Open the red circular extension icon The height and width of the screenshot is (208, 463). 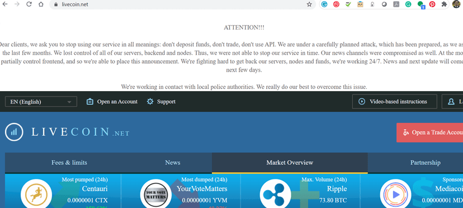336,4
